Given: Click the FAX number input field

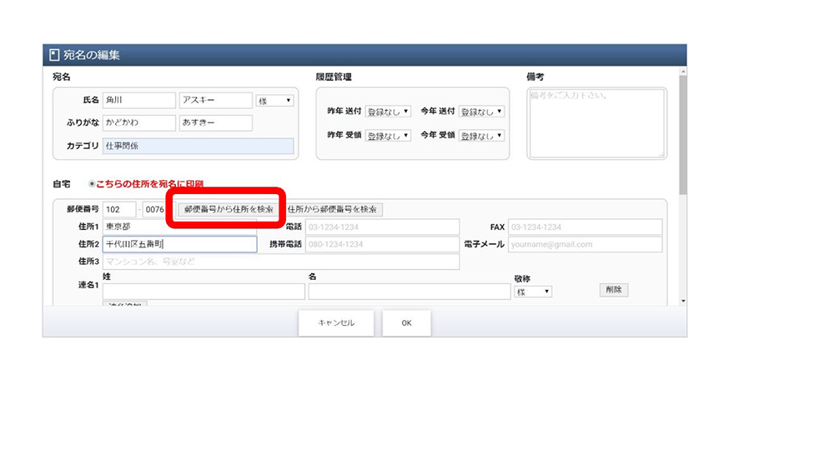Looking at the screenshot, I should (x=584, y=227).
